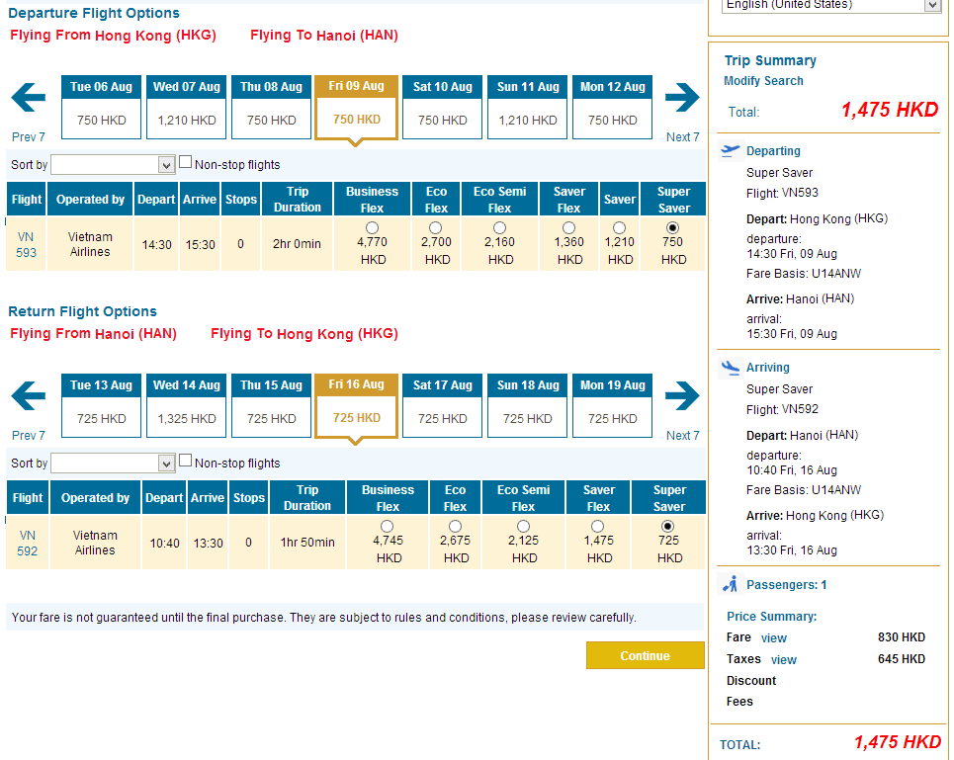The width and height of the screenshot is (954, 760).
Task: View the Taxes breakdown link
Action: pyautogui.click(x=783, y=660)
